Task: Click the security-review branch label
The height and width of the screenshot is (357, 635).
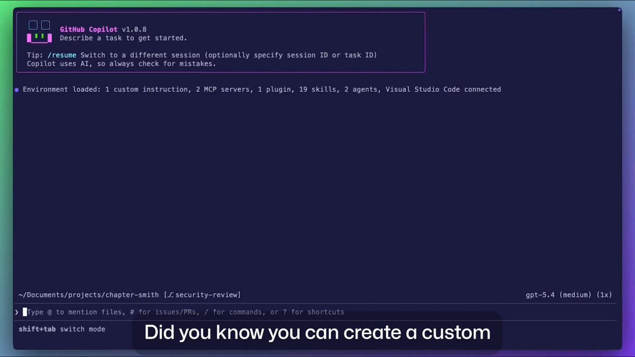Action: pos(207,295)
